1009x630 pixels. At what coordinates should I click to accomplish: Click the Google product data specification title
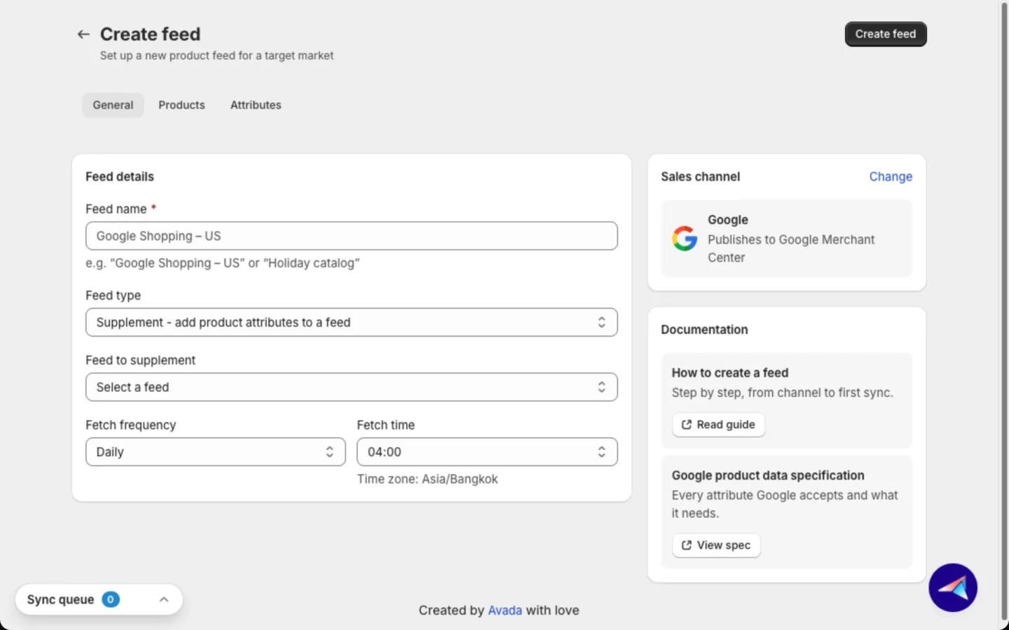[x=768, y=475]
